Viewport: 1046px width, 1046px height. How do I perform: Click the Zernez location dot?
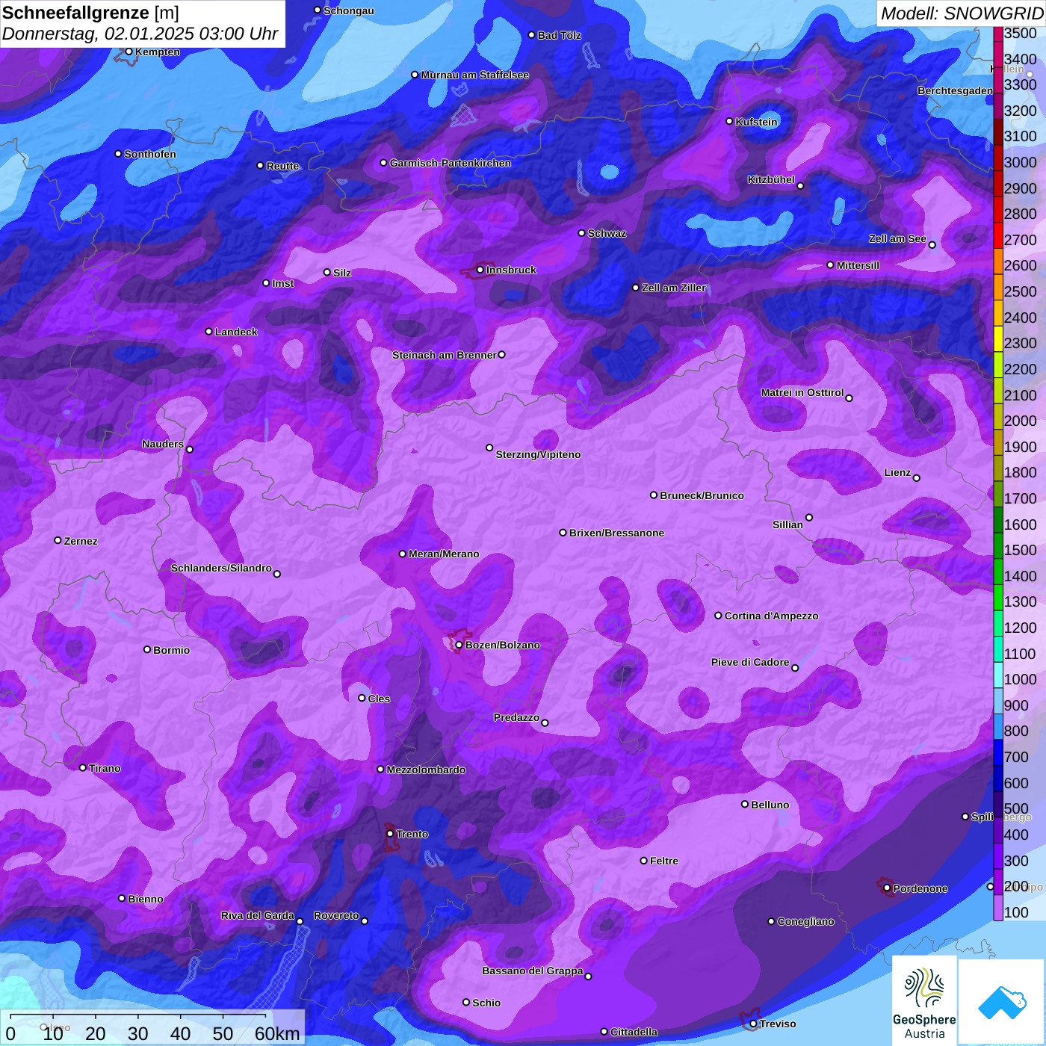[58, 540]
